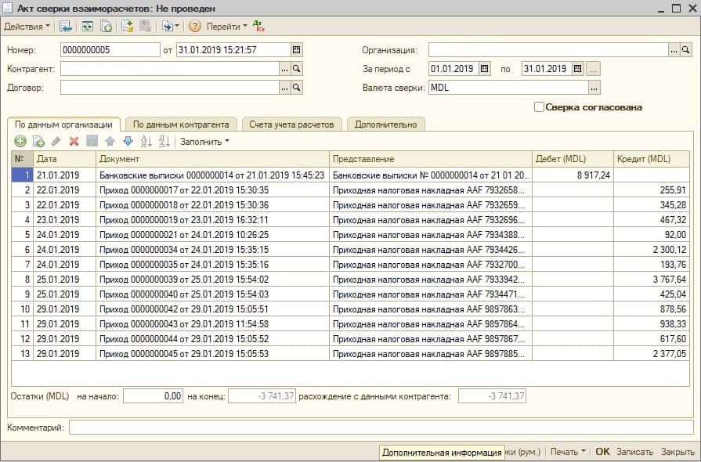Copy the row using the table copy icon
Screen dimensions: 701x462
tap(38, 142)
